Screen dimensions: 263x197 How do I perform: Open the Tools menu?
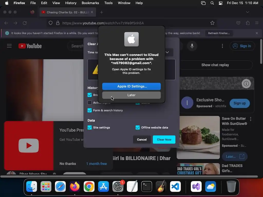point(108,3)
